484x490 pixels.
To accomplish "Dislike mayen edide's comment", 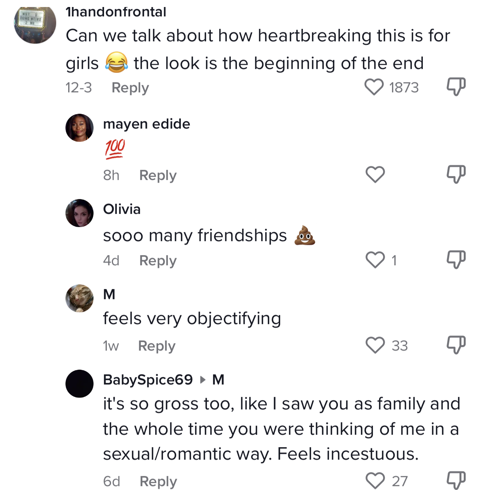I will pyautogui.click(x=456, y=174).
